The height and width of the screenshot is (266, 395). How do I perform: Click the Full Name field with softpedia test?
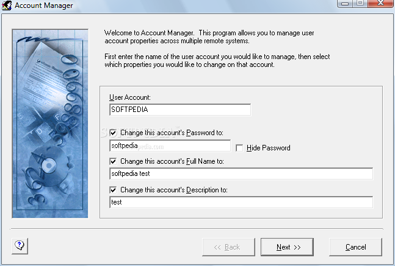(x=241, y=173)
